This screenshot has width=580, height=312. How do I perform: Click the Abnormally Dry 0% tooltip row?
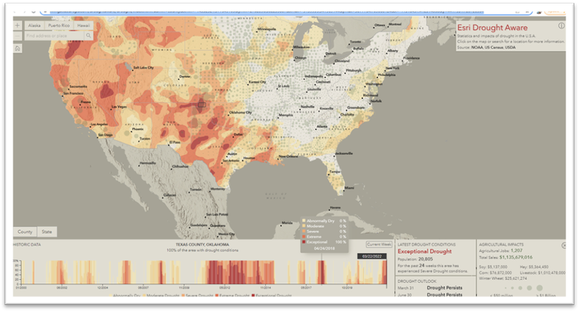325,221
